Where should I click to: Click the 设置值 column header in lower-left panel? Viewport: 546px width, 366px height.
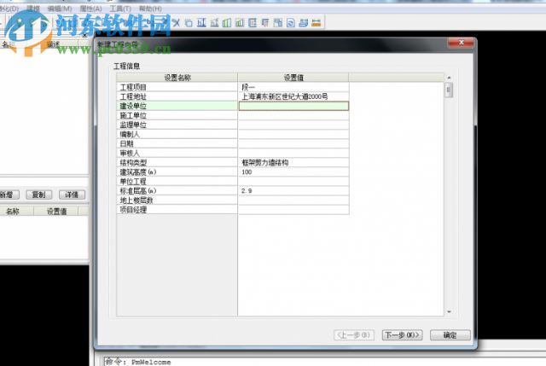click(x=56, y=211)
